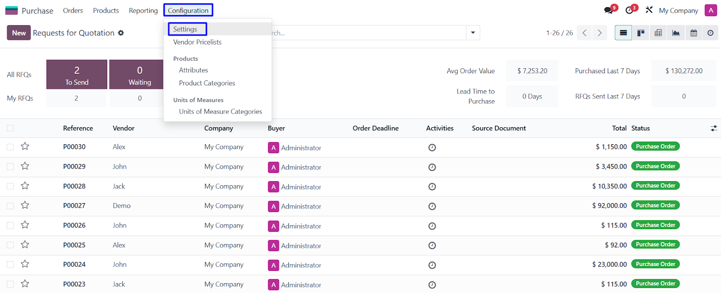Click the Configuration menu
Viewport: 721px width, 293px height.
188,10
